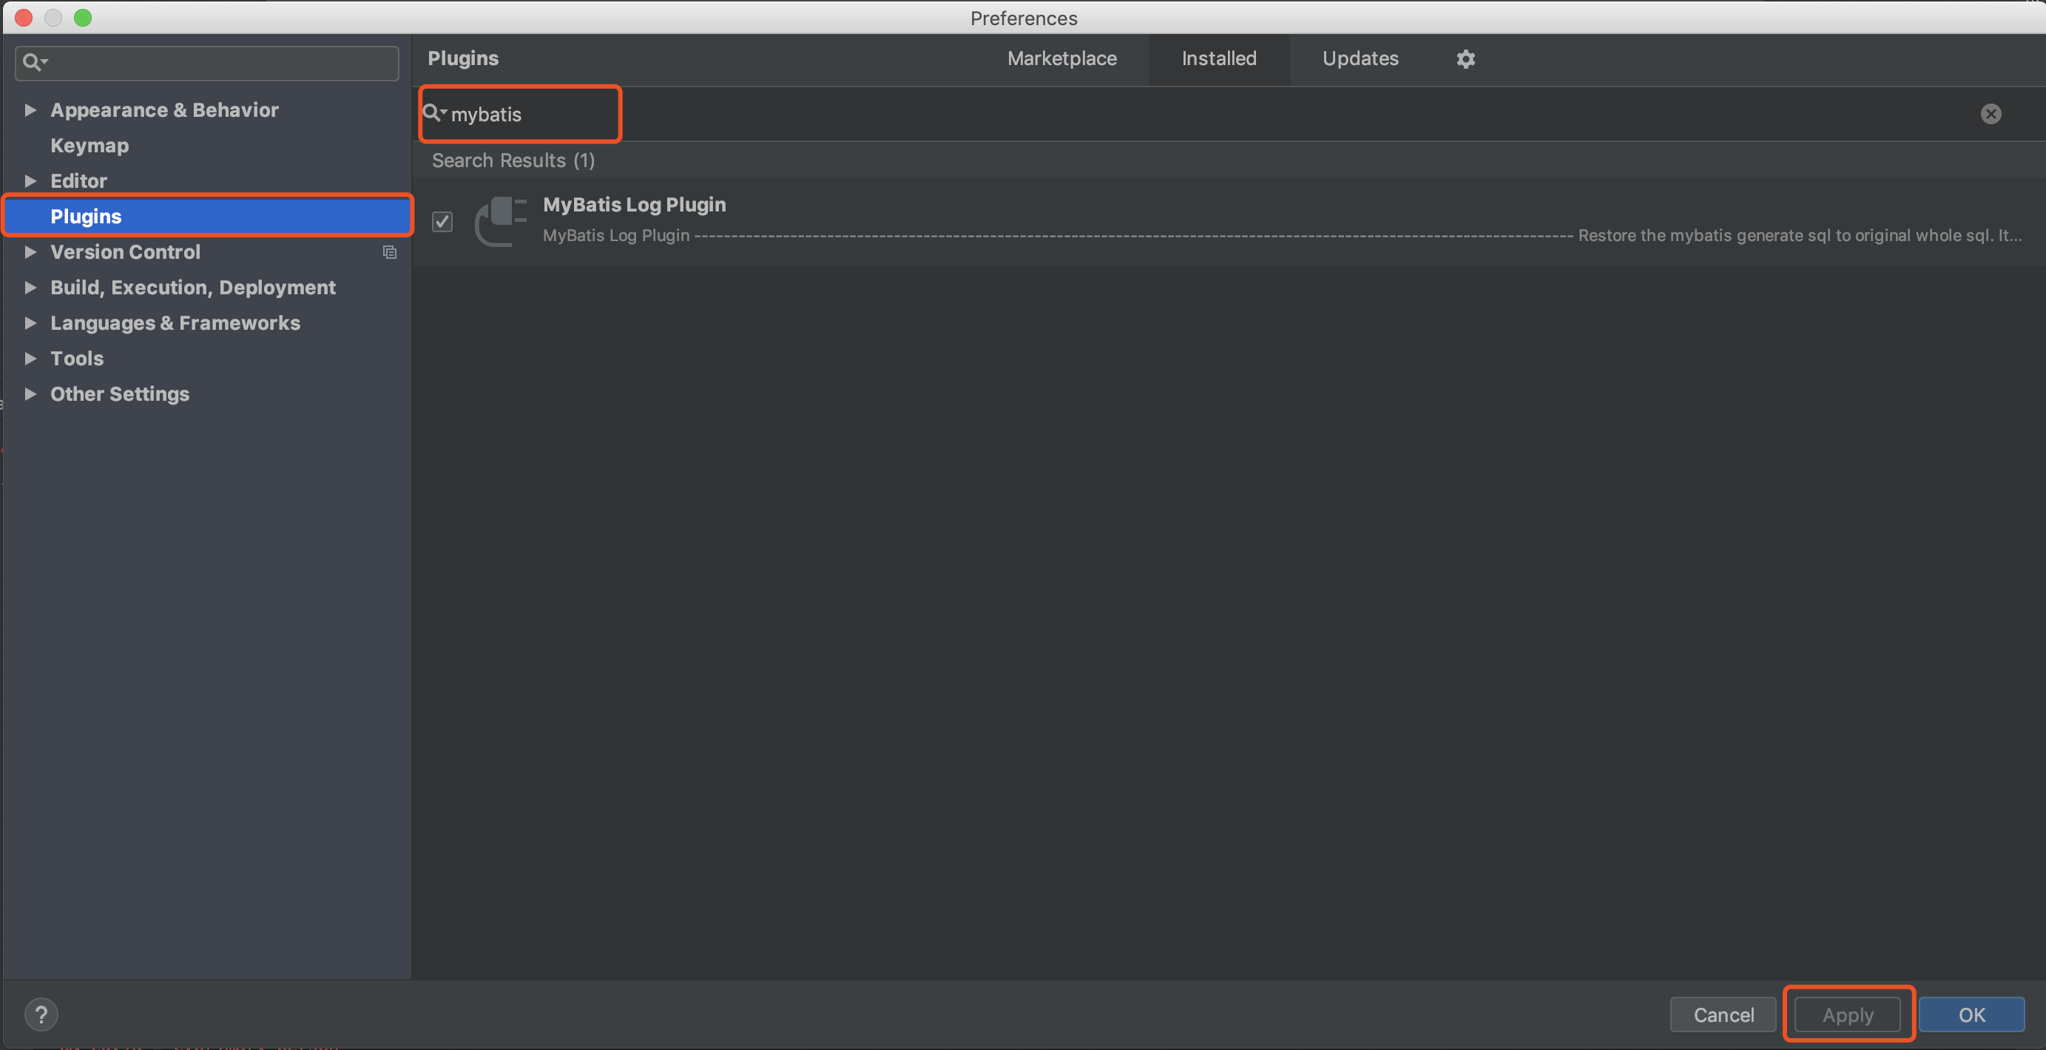Viewport: 2046px width, 1050px height.
Task: Select Keymap in the settings list
Action: point(89,146)
